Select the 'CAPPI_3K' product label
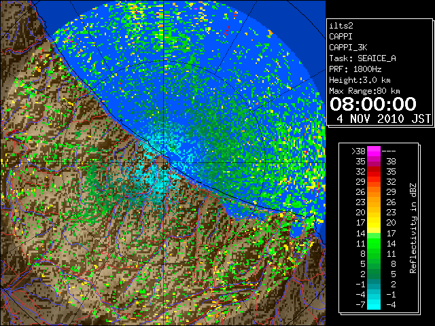 (348, 48)
